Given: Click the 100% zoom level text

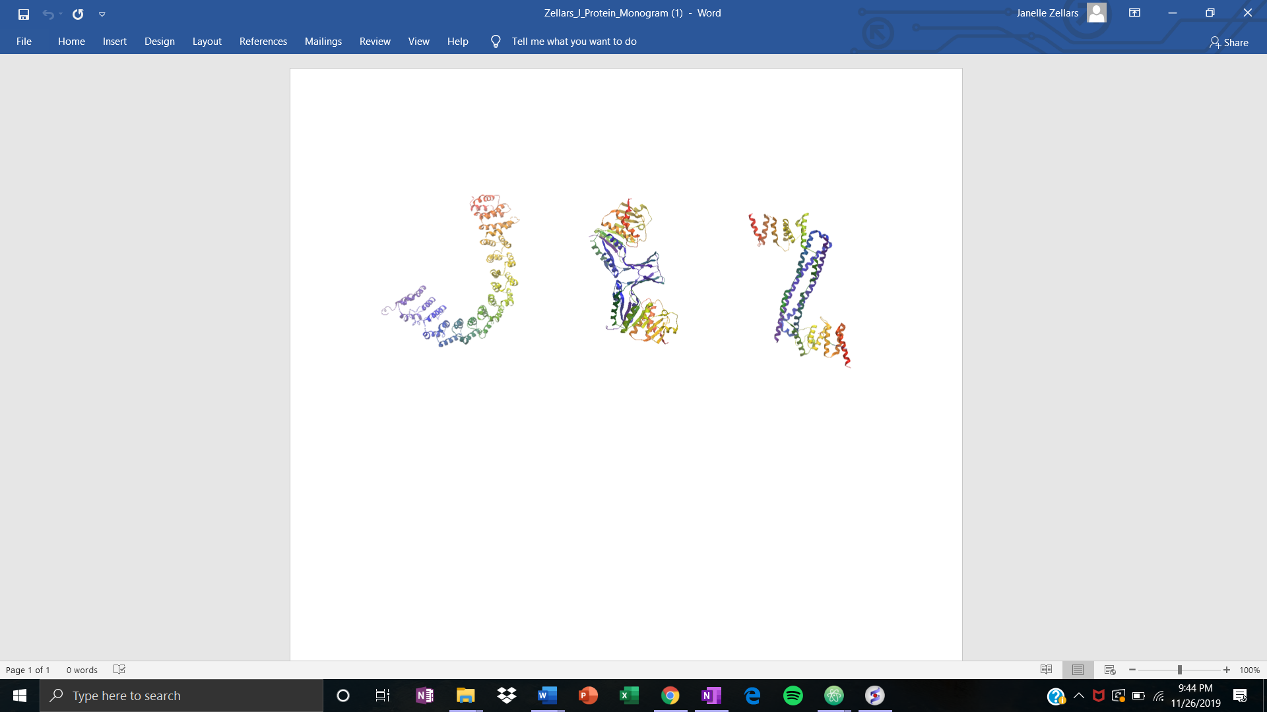Looking at the screenshot, I should click(1250, 670).
